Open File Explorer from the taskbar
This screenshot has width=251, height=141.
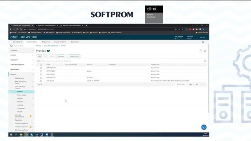21,135
